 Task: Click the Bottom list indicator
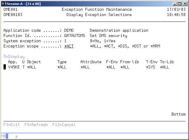pos(178,114)
